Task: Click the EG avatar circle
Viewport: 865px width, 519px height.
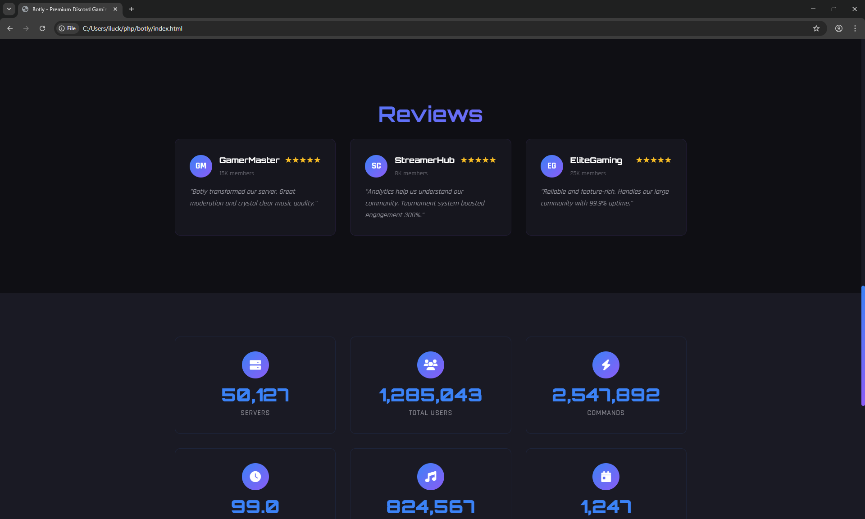Action: [x=551, y=166]
